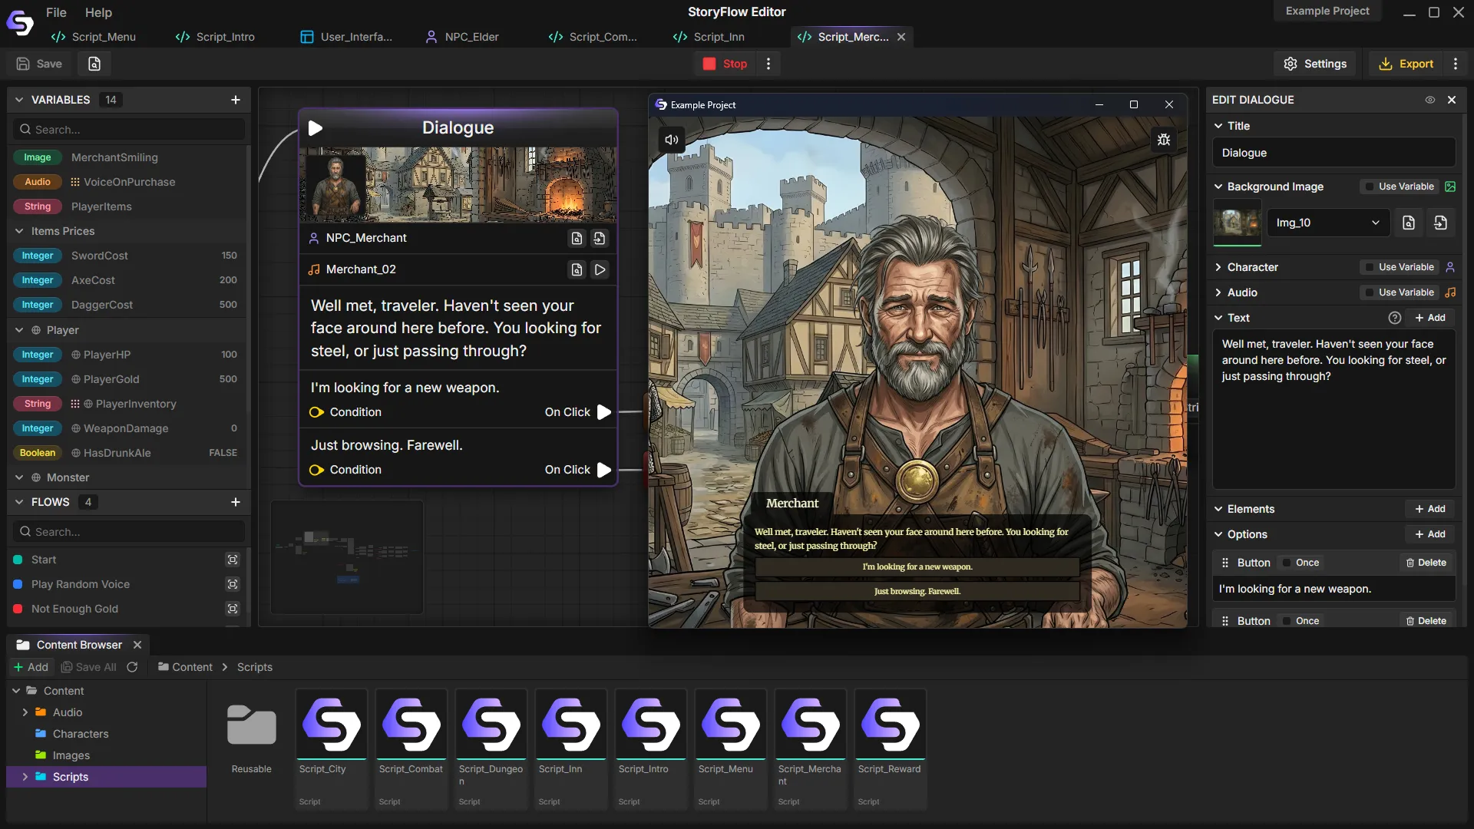Click the help icon in Text section
This screenshot has height=829, width=1474.
click(1395, 318)
